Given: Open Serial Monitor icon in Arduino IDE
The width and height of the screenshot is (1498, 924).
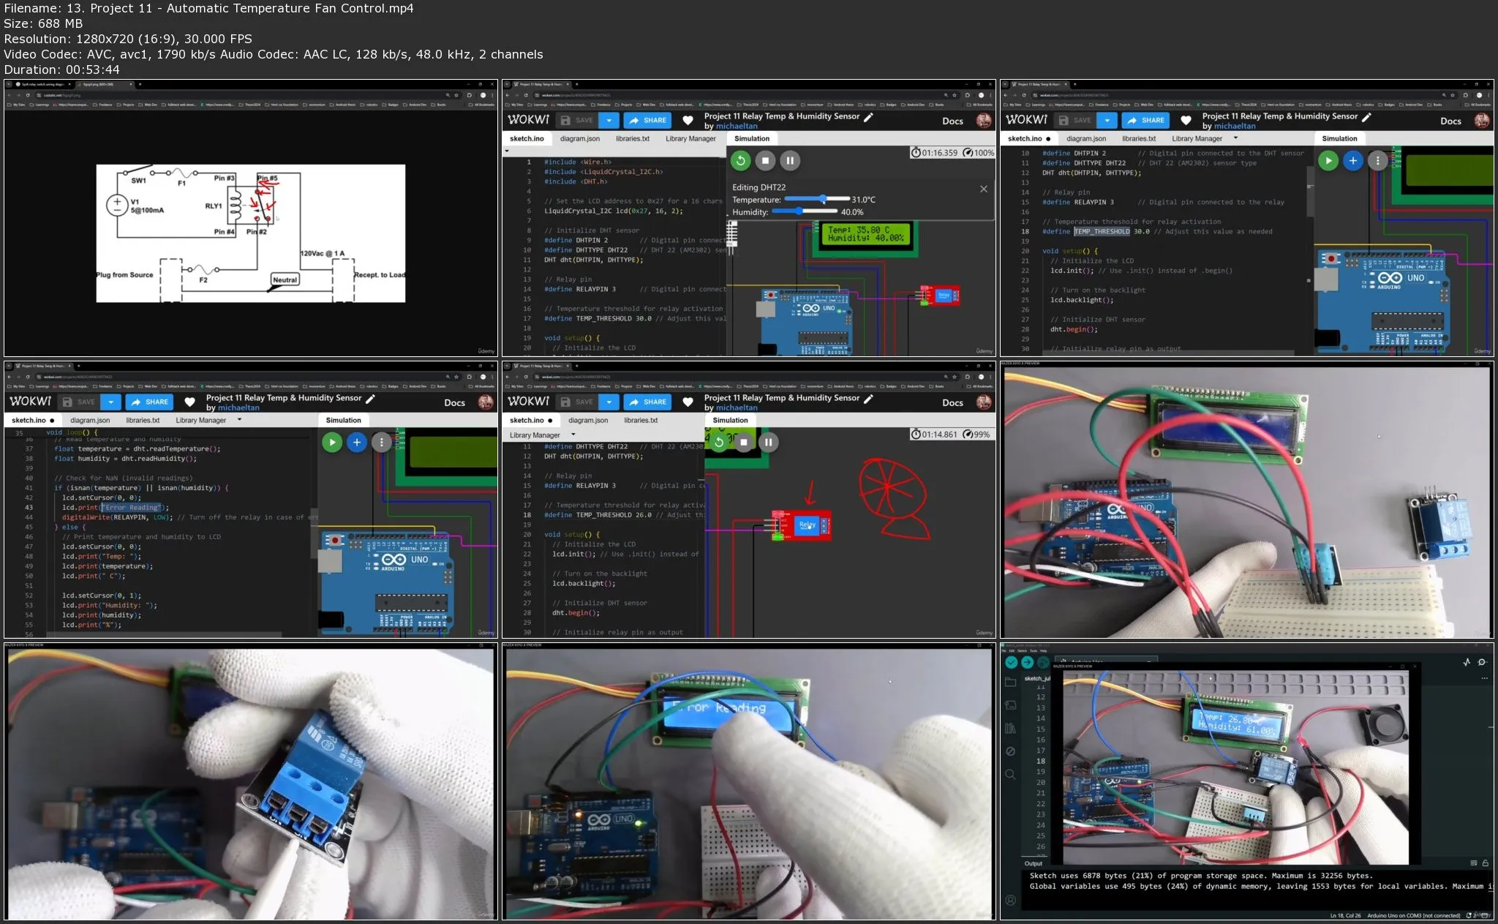Looking at the screenshot, I should [x=1483, y=662].
